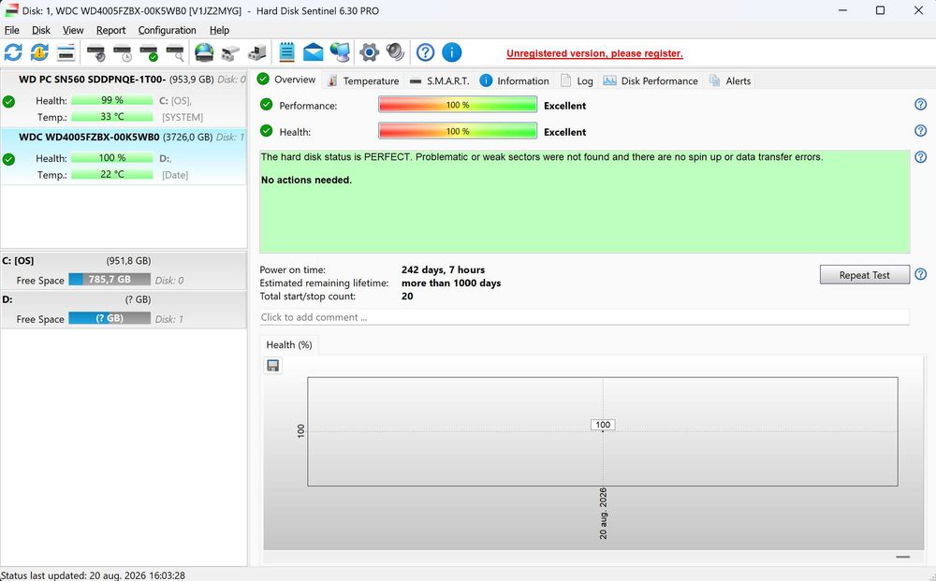
Task: Switch to the S.M.A.R.T. tab
Action: 440,80
